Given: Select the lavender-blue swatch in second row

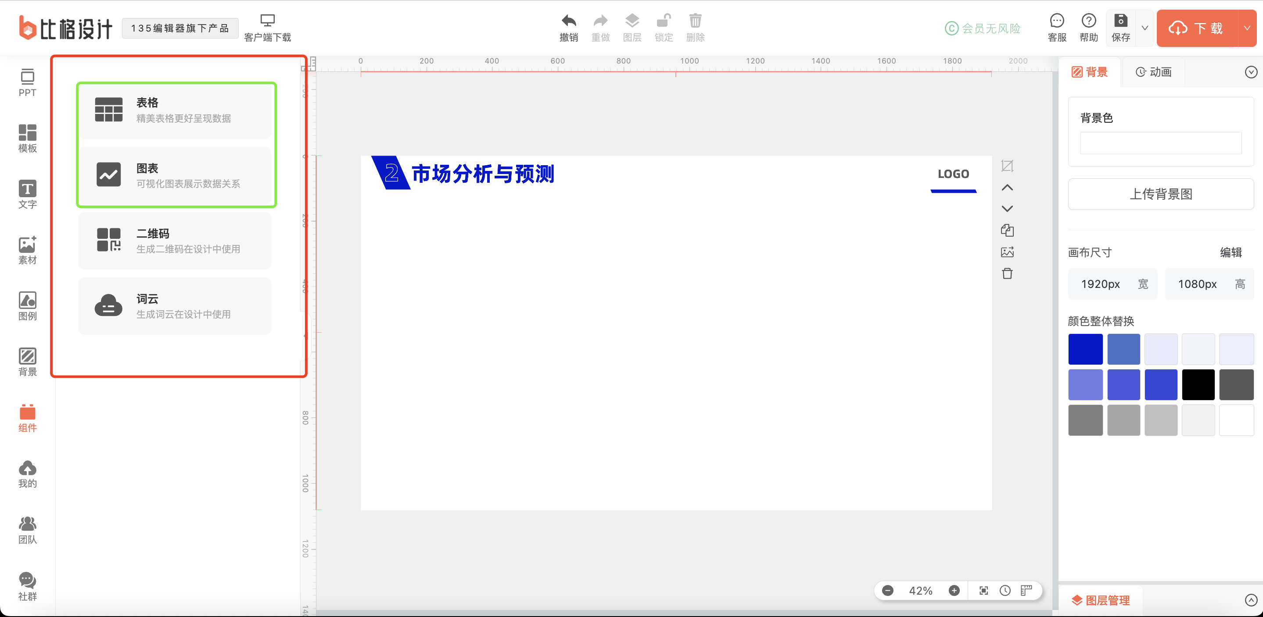Looking at the screenshot, I should [x=1086, y=384].
